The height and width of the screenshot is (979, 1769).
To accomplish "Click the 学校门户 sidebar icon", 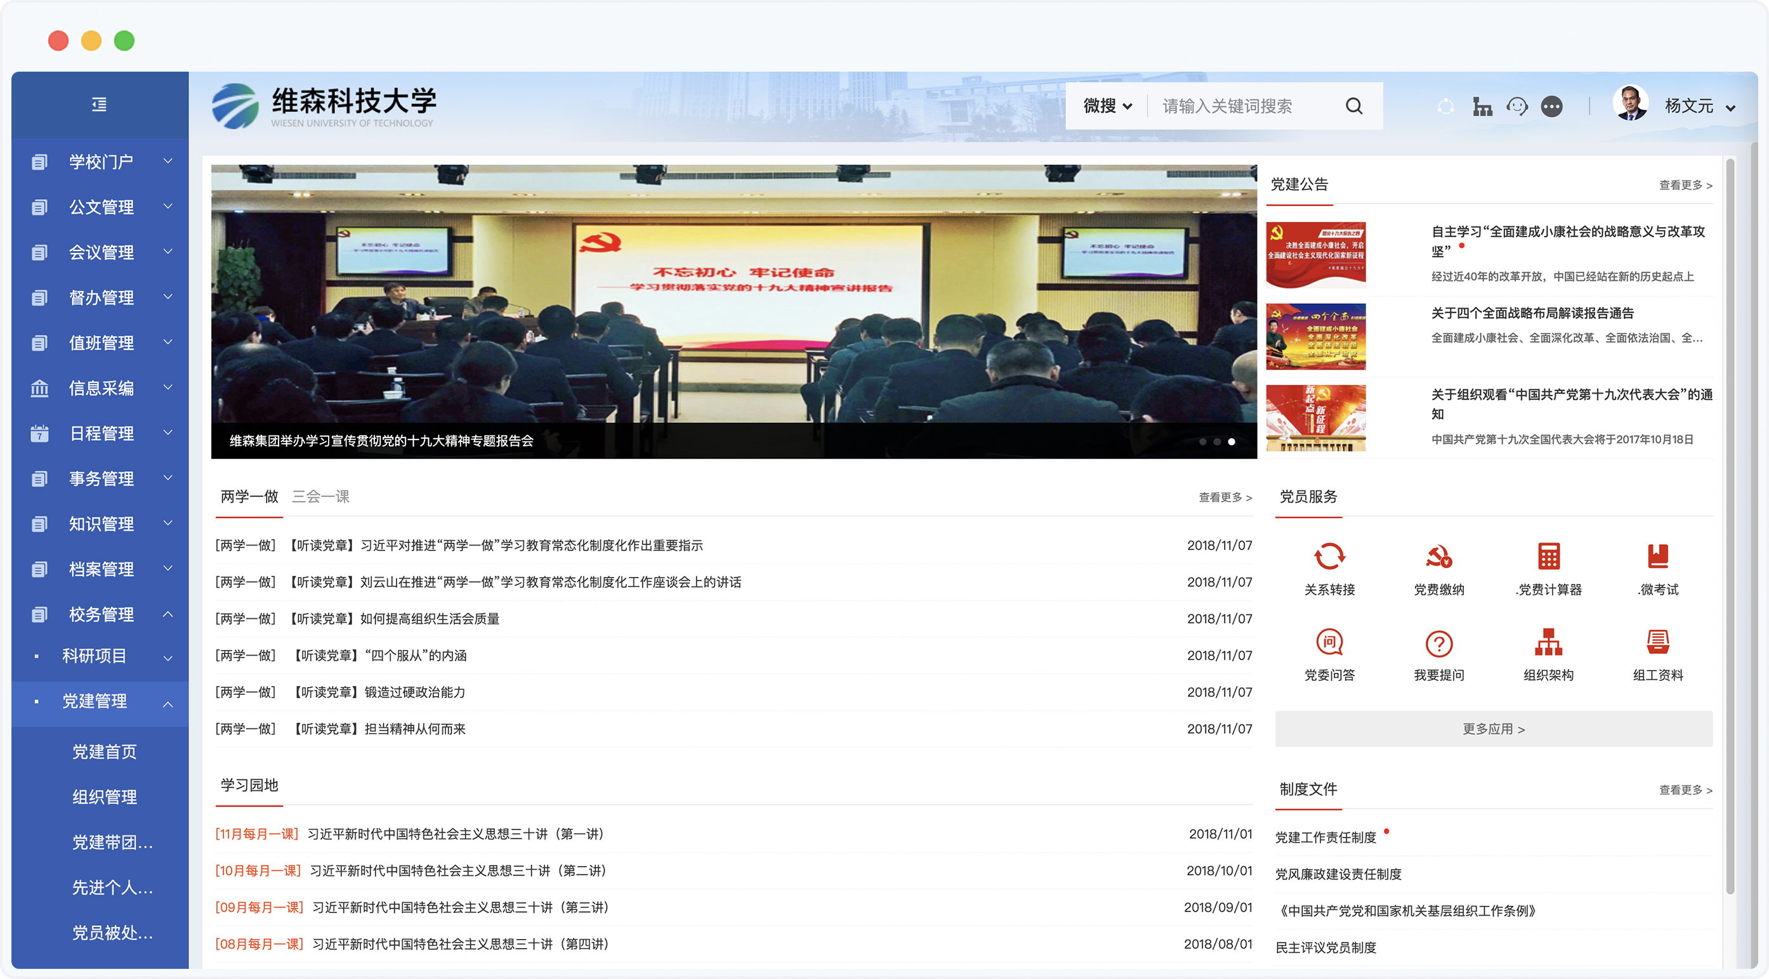I will (x=40, y=162).
